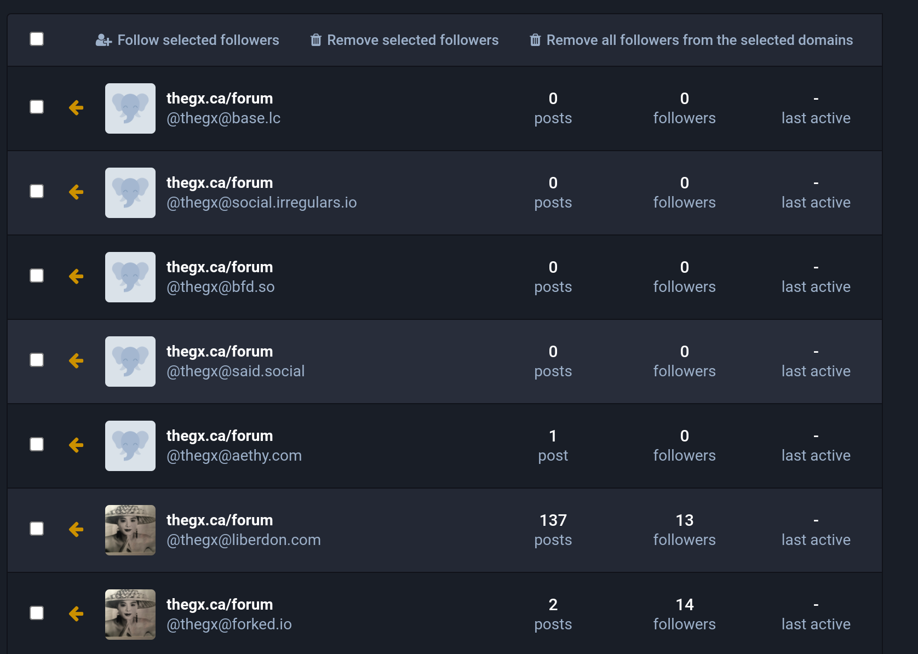Click the arrow icon for @thegx@said.social

pos(76,361)
